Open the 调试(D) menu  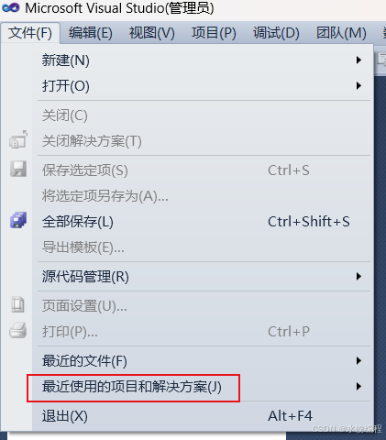[276, 33]
